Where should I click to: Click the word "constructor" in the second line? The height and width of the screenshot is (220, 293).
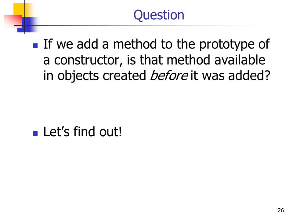tap(88, 60)
